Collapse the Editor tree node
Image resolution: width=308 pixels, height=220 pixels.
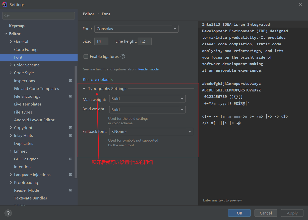[6, 34]
